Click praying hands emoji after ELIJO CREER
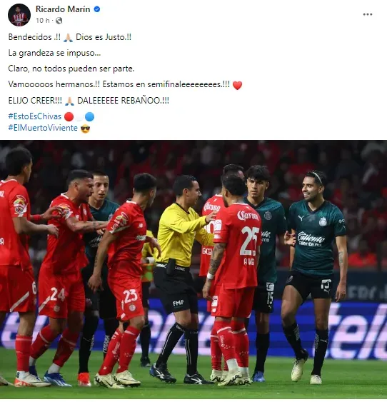 [69, 101]
